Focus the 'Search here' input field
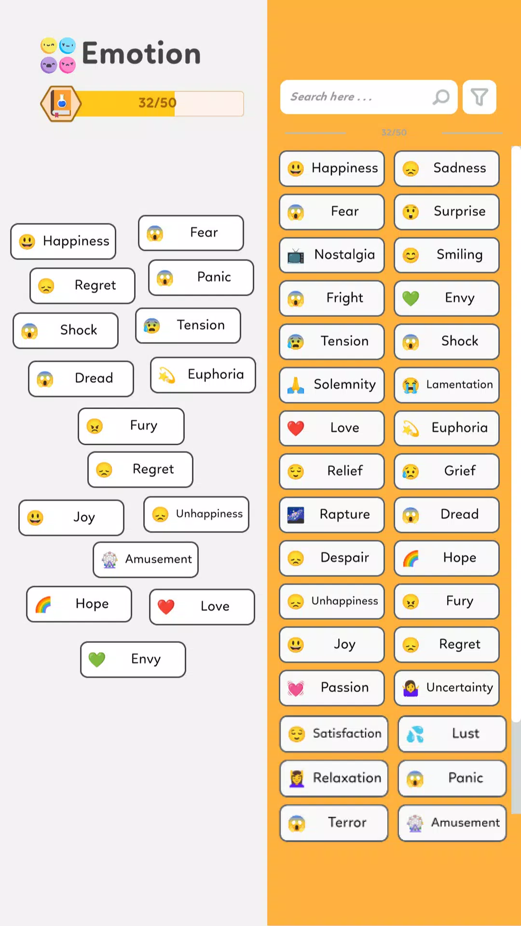 pyautogui.click(x=357, y=97)
